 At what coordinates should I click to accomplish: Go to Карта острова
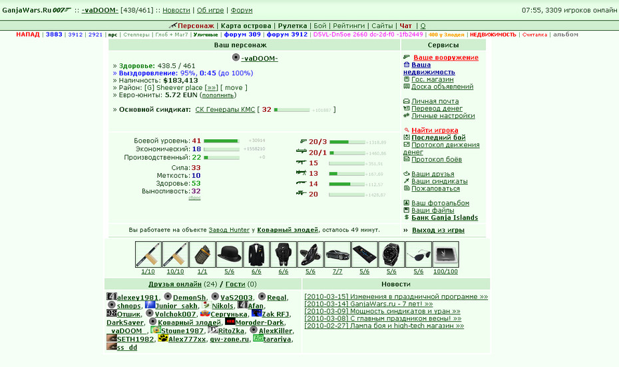point(246,26)
